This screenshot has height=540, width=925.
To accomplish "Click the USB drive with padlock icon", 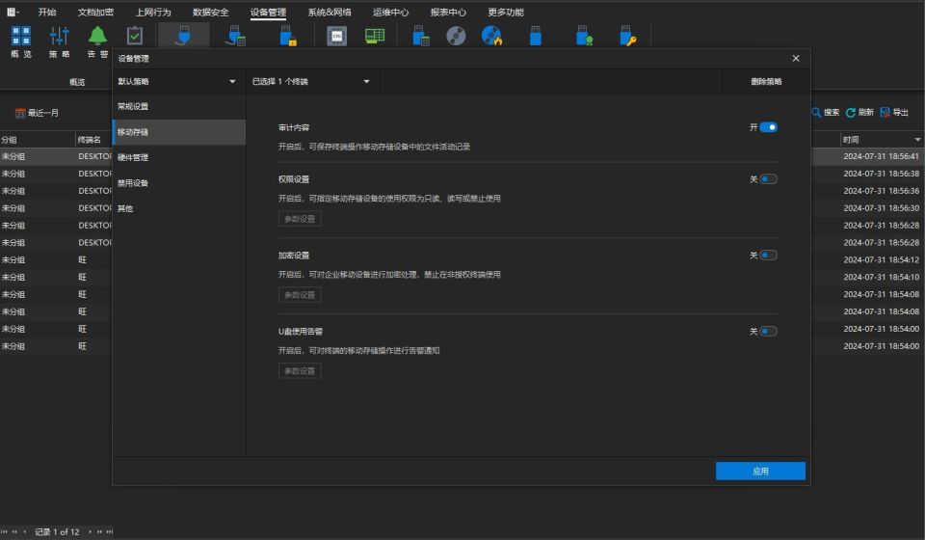I will pyautogui.click(x=288, y=36).
